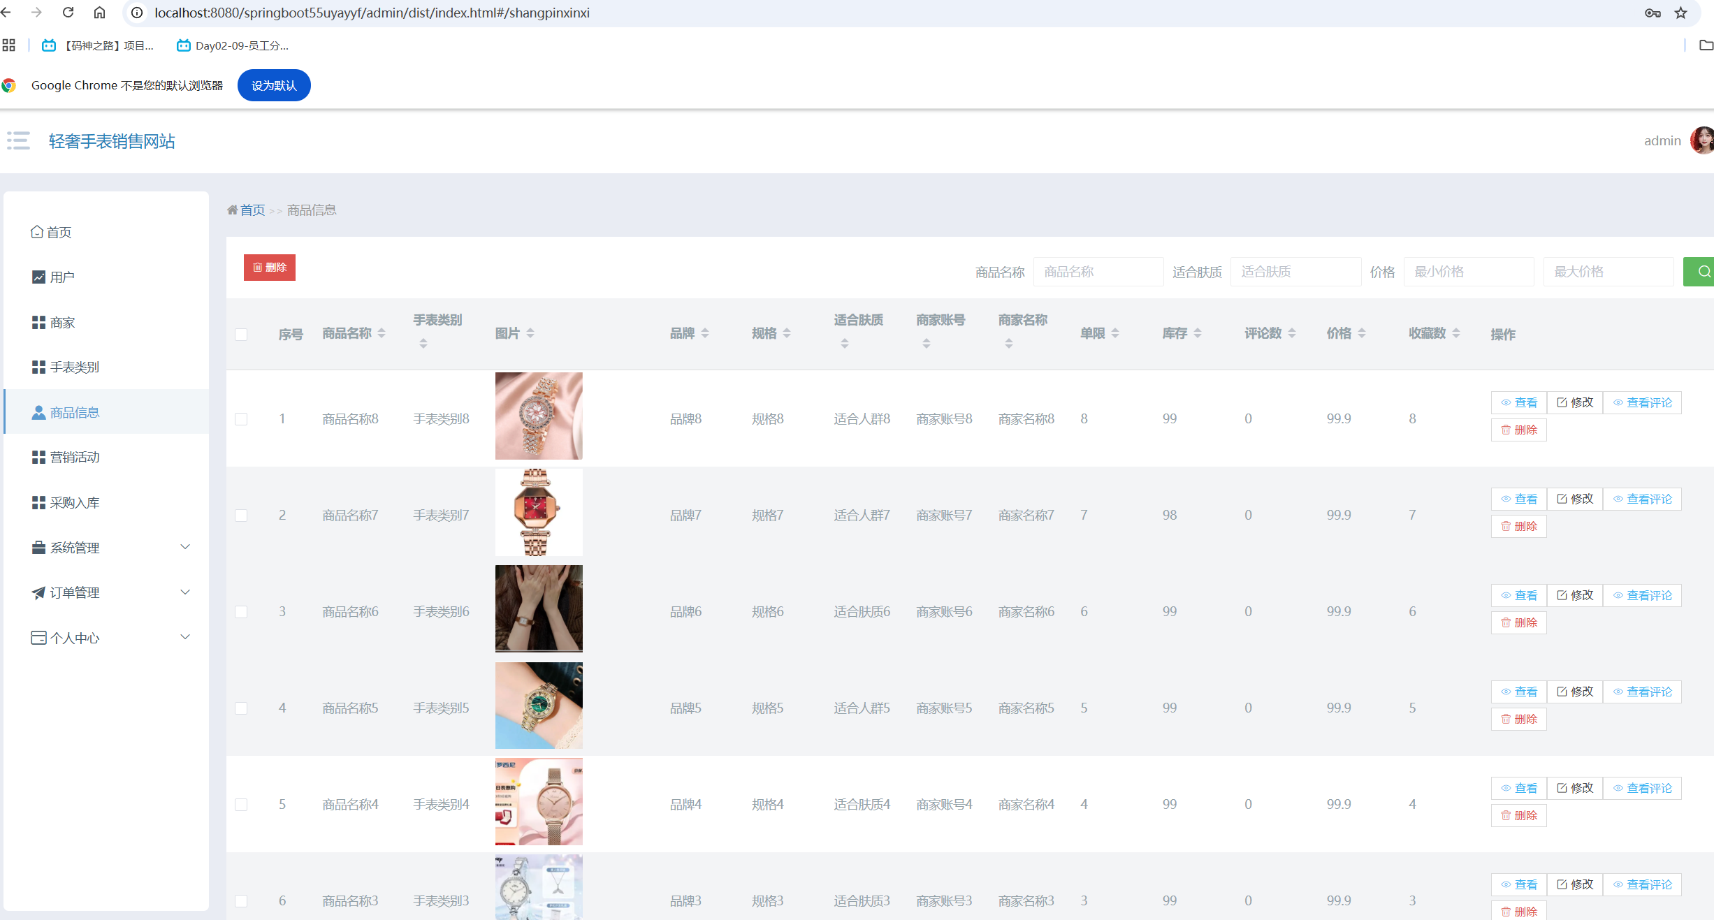Check the checkbox for 商品名称8 row
1714x920 pixels.
pyautogui.click(x=241, y=419)
